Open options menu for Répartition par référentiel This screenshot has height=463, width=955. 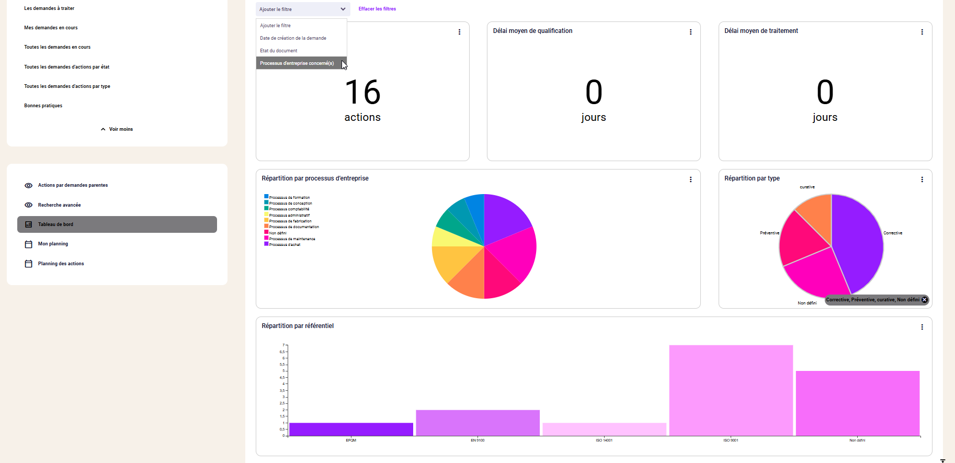[x=922, y=327]
